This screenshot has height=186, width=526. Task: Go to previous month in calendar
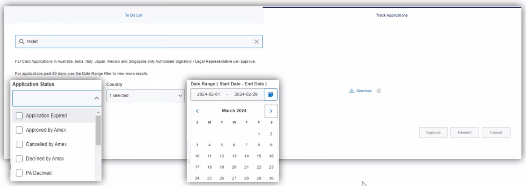(197, 111)
